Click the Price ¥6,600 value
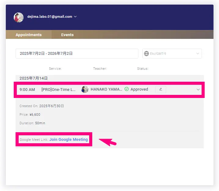This screenshot has height=191, width=219. pyautogui.click(x=35, y=114)
